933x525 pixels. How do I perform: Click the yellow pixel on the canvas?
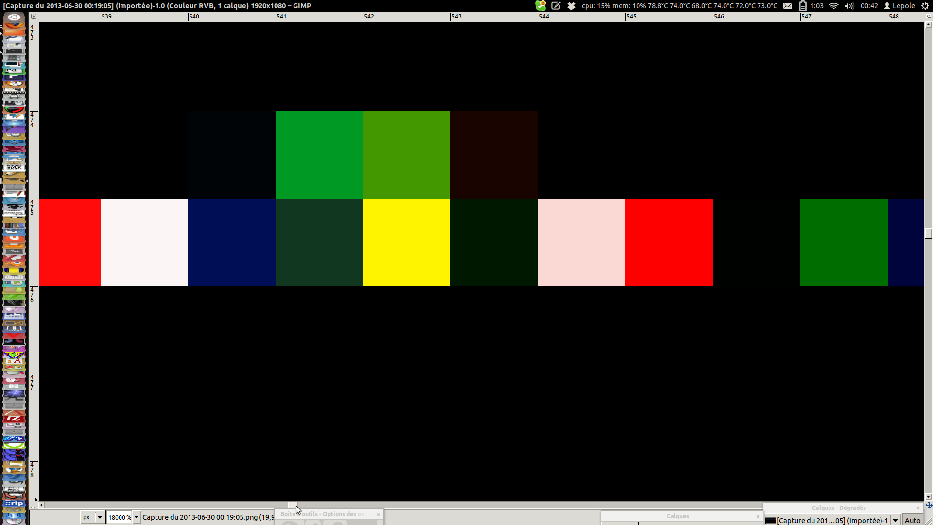[406, 243]
